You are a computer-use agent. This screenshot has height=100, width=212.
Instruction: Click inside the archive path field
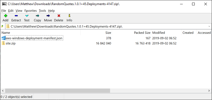point(106,26)
